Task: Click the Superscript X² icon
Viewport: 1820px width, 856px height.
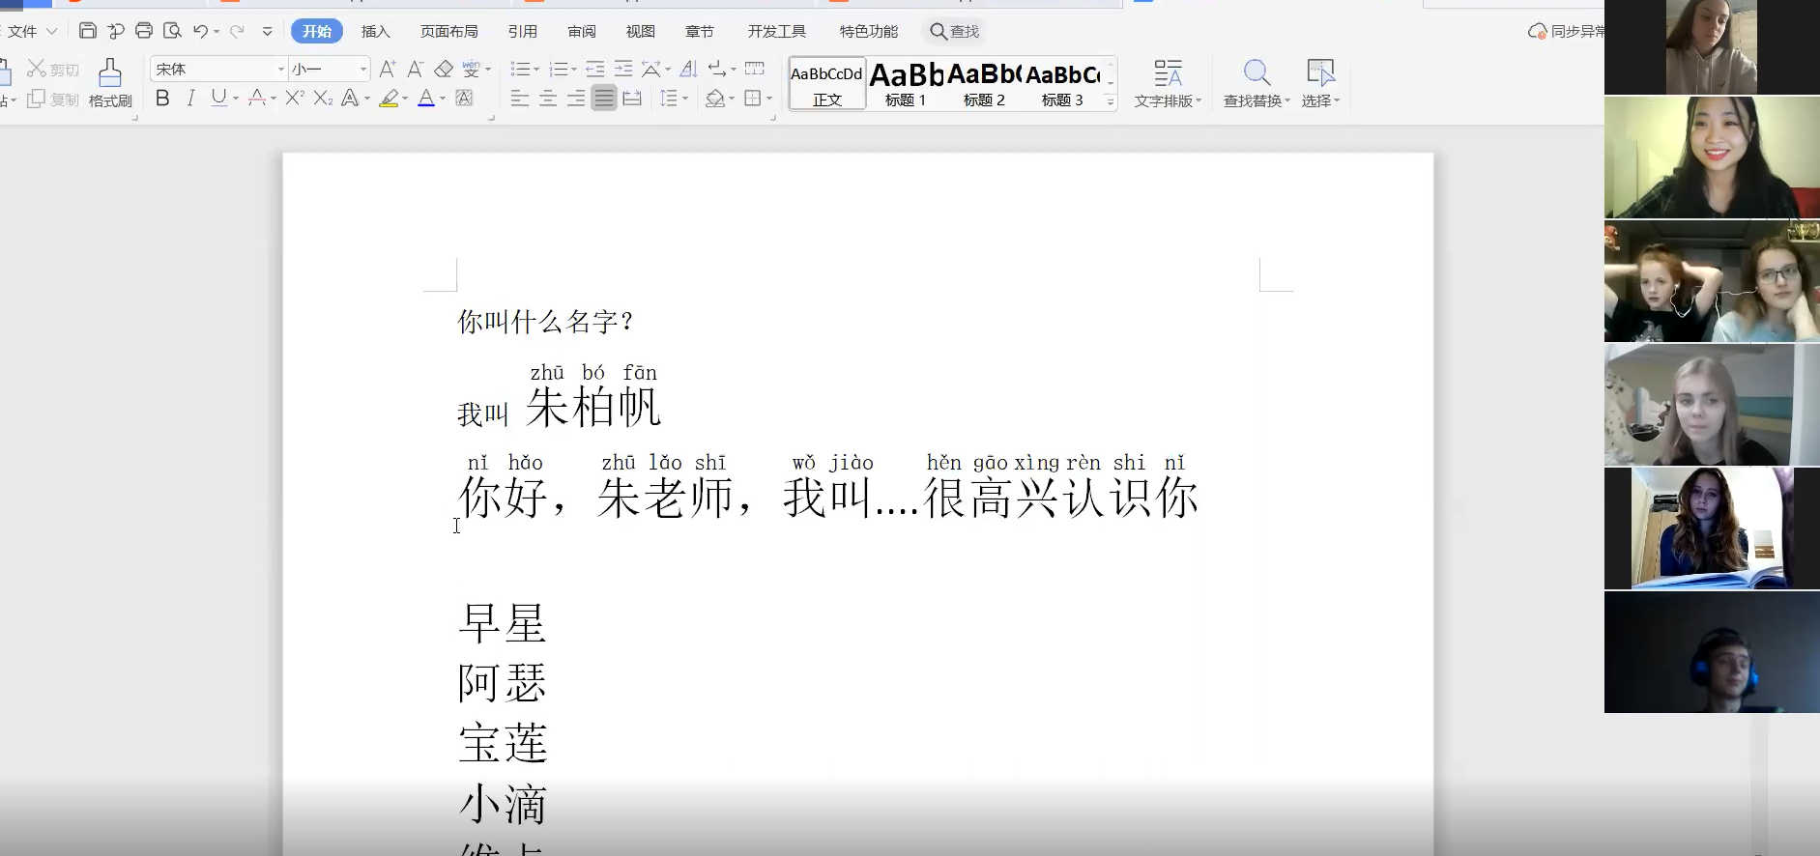Action: 295,98
